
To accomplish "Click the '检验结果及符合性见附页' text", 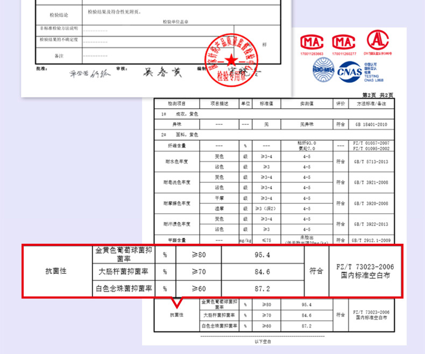I will coord(114,12).
